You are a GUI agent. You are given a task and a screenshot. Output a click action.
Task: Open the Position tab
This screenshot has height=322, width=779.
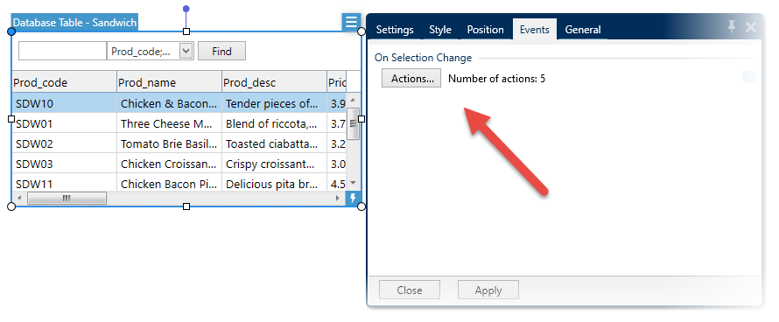click(486, 30)
